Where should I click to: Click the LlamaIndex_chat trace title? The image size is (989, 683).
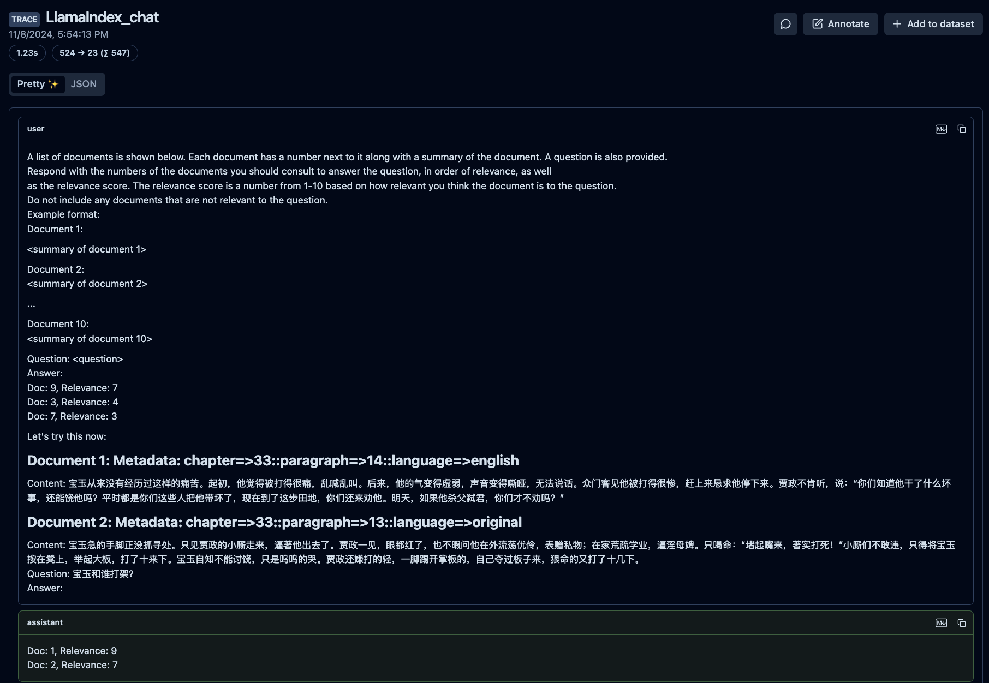[x=102, y=17]
